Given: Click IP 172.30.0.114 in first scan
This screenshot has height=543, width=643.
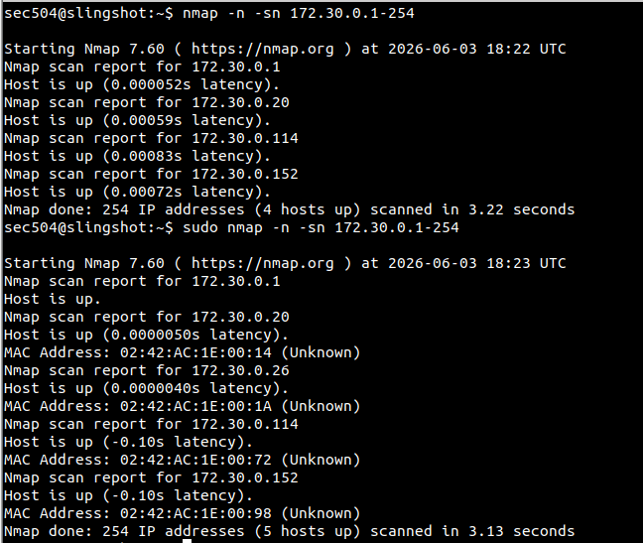Looking at the screenshot, I should (245, 139).
